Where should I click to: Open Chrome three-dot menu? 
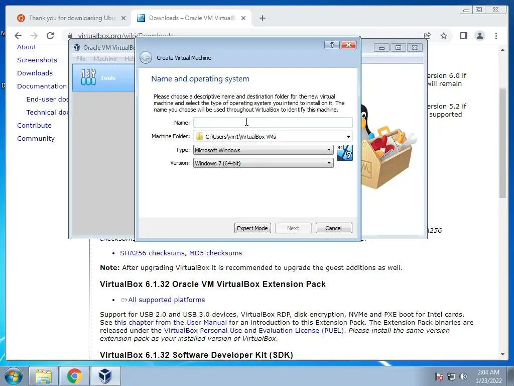pyautogui.click(x=496, y=36)
